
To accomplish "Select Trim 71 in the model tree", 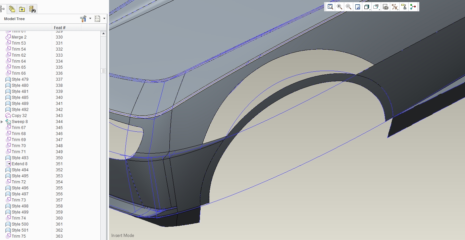I will click(19, 152).
